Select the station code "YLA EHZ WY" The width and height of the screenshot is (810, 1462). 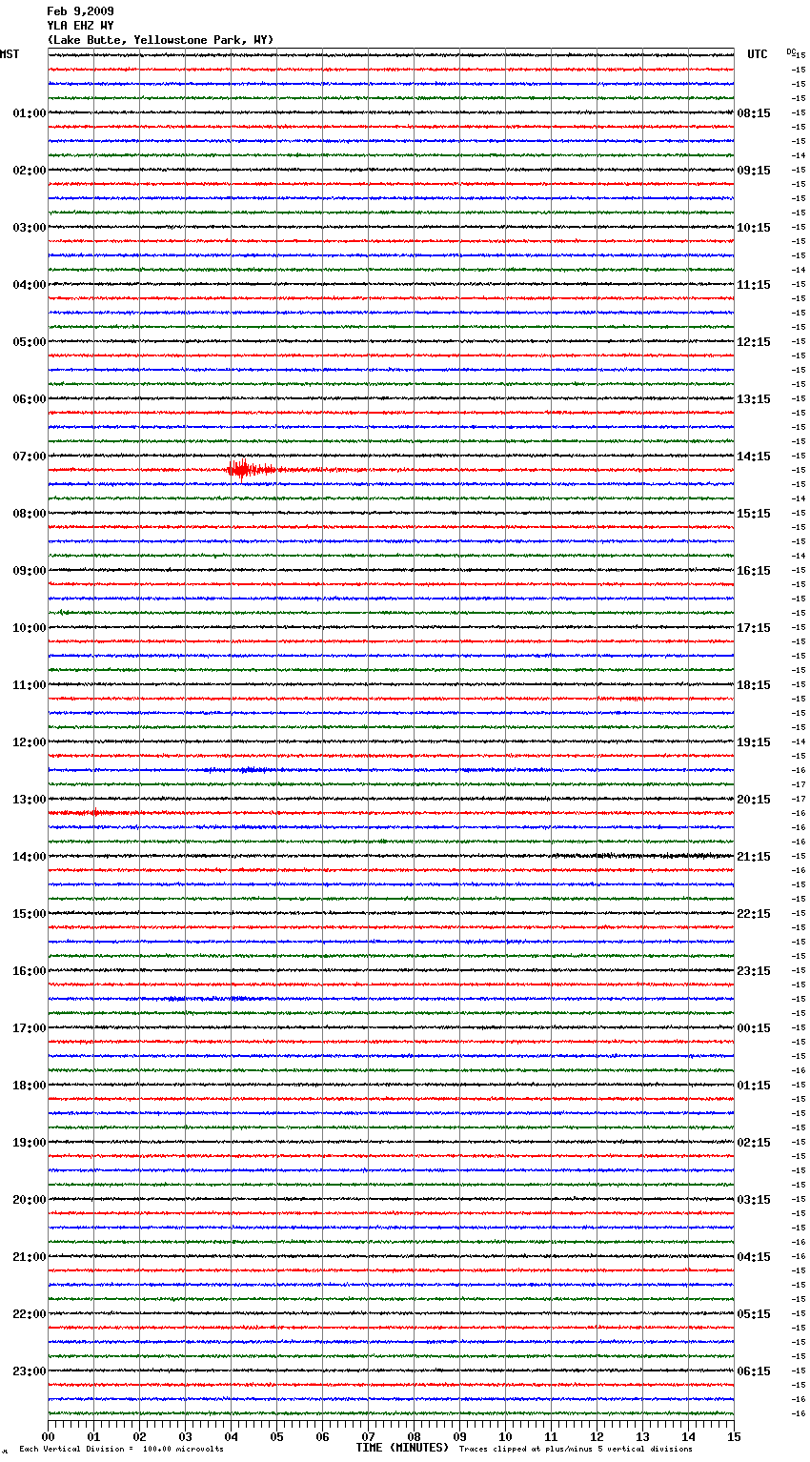[x=80, y=26]
